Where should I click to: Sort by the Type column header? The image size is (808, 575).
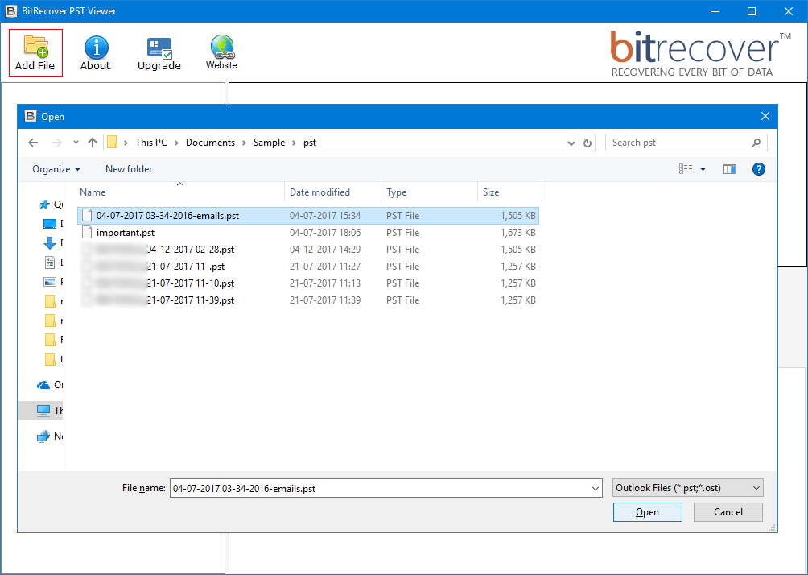429,192
